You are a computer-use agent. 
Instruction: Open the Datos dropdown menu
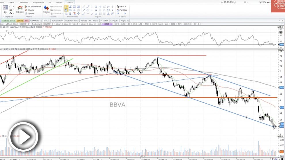click(126, 7)
